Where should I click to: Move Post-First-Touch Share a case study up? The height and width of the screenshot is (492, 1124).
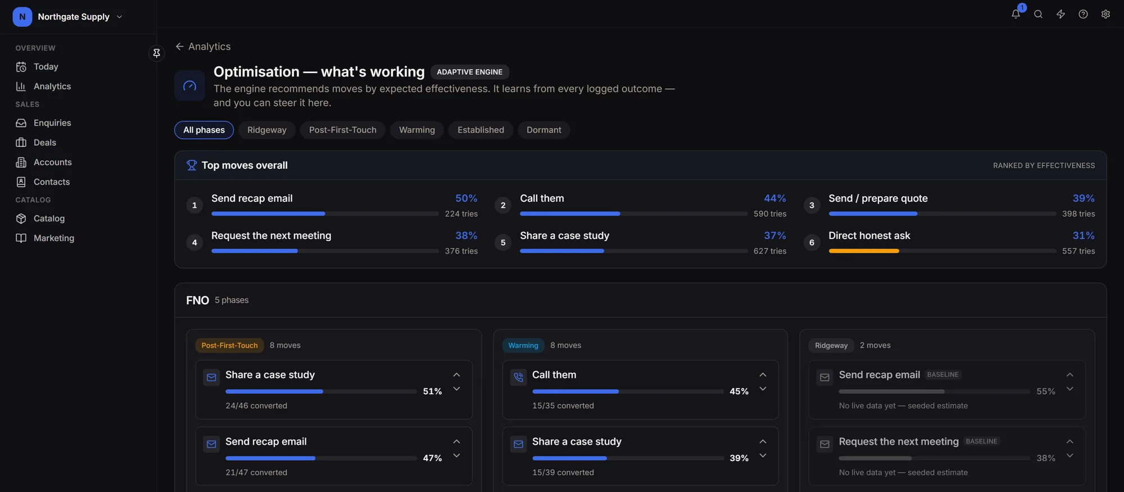point(456,375)
